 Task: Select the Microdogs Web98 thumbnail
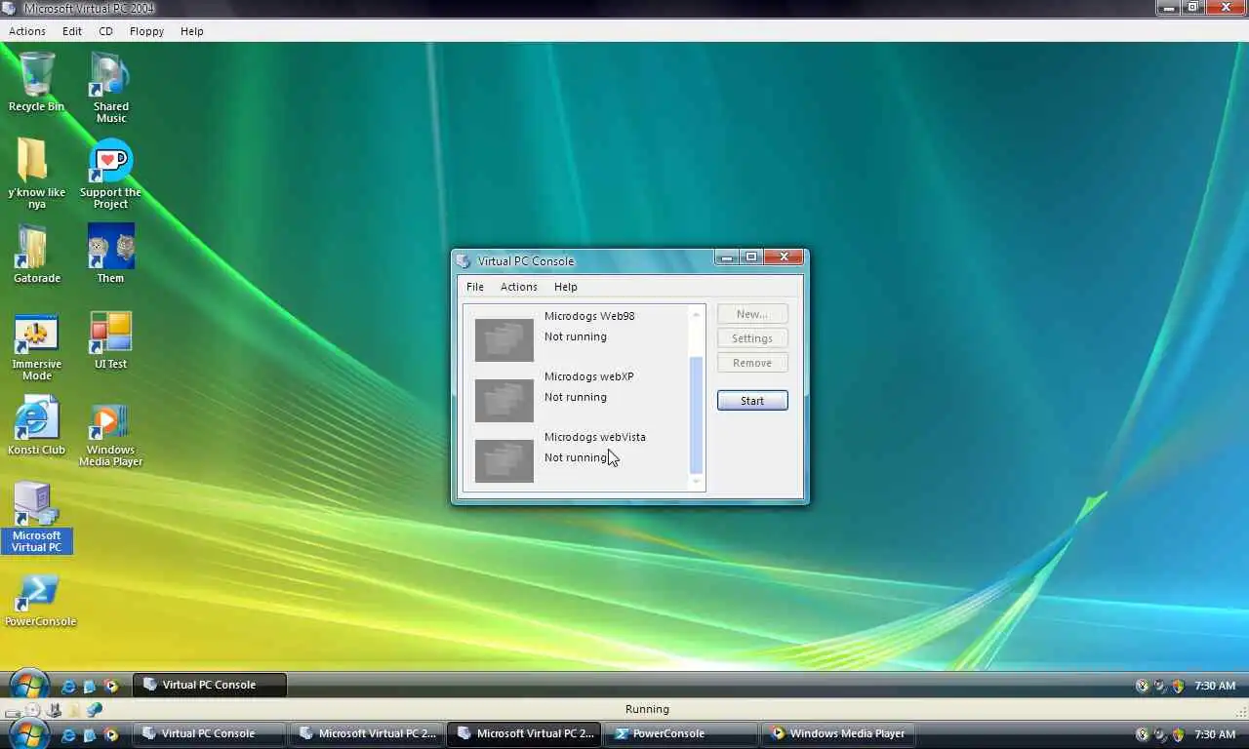tap(504, 339)
